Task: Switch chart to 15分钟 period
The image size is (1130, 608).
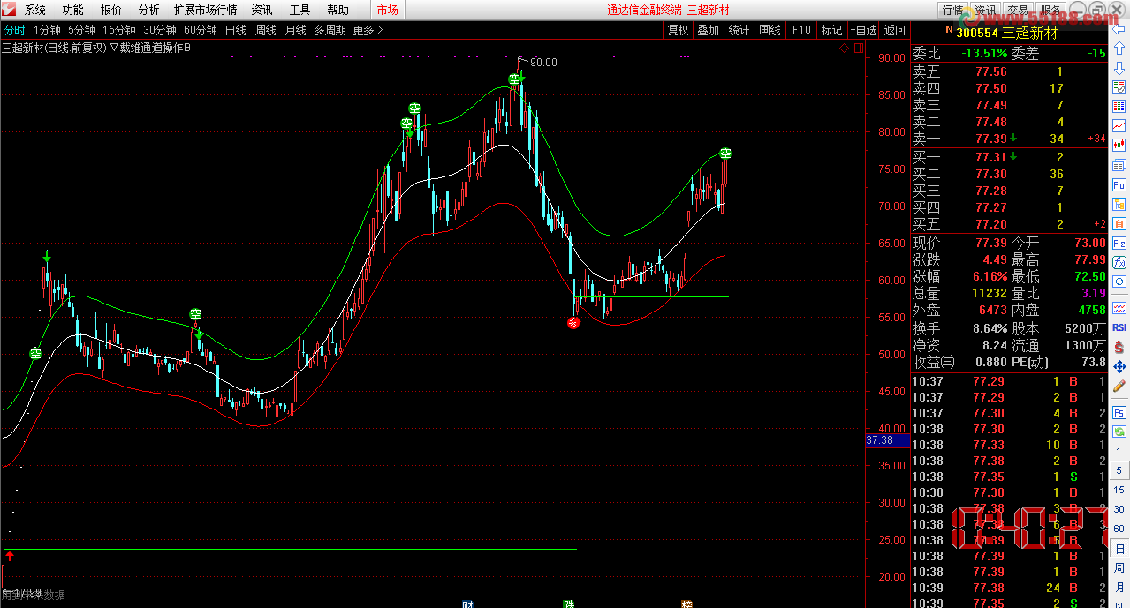Action: pyautogui.click(x=118, y=30)
